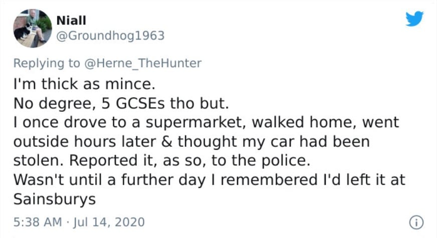This screenshot has width=437, height=238.
Task: Click the word Sainsburys
Action: pyautogui.click(x=54, y=199)
